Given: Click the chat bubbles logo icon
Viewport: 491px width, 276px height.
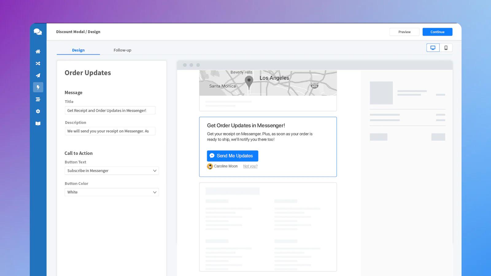Looking at the screenshot, I should (38, 32).
